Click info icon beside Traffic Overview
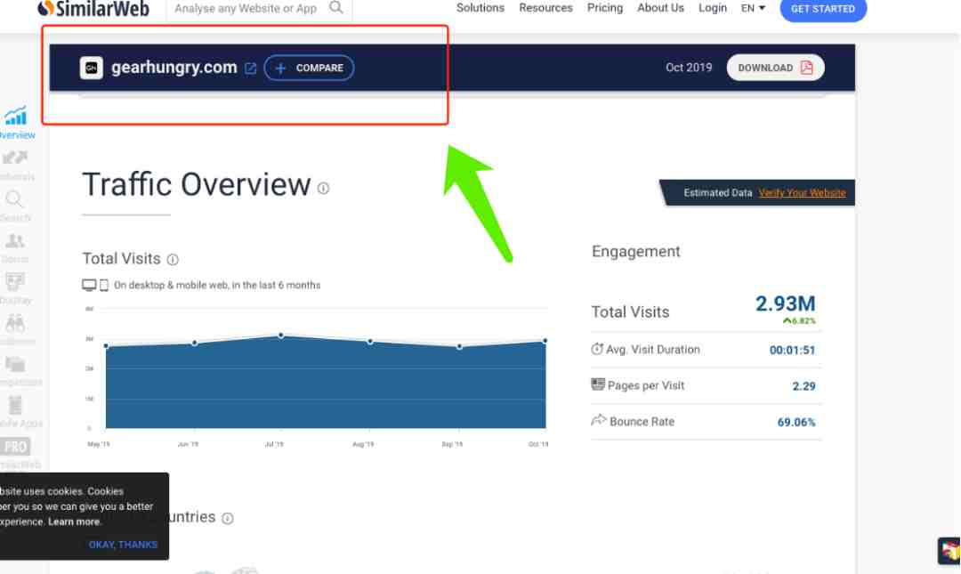Viewport: 961px width, 574px height. click(x=324, y=189)
